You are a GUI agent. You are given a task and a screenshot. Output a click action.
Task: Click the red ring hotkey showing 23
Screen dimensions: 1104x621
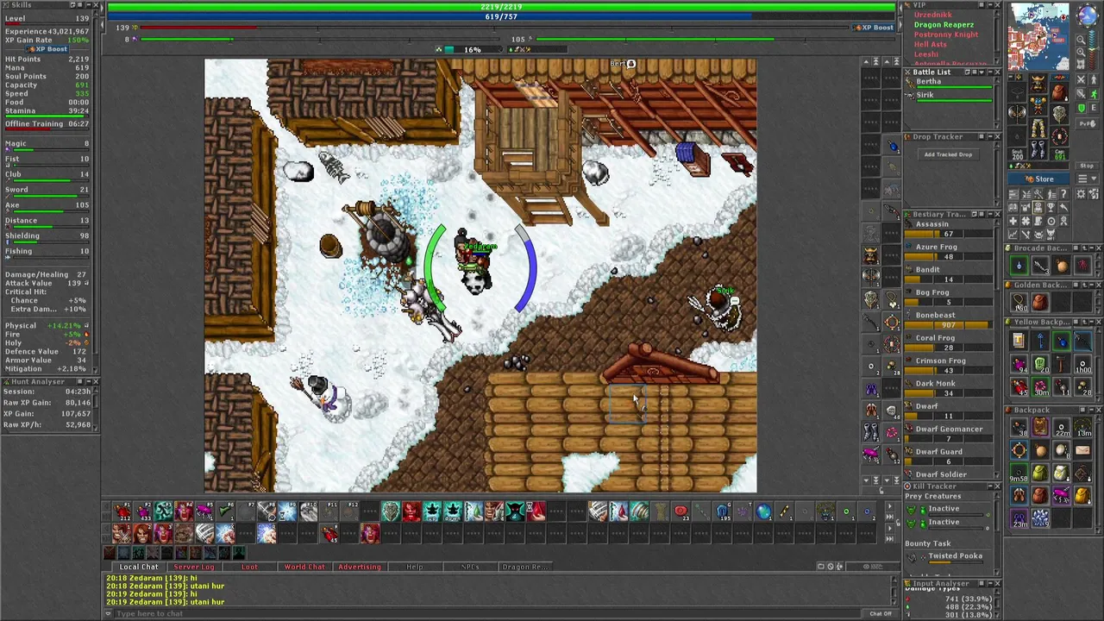tap(681, 511)
